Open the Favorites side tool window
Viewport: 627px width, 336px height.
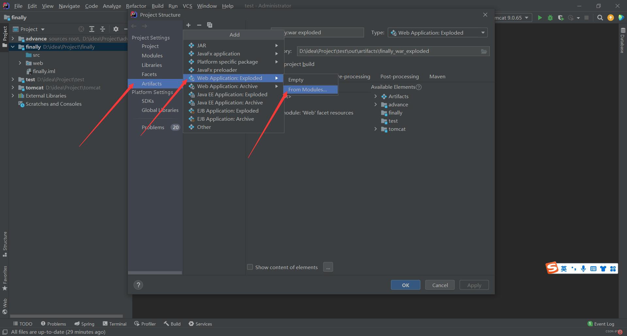coord(5,278)
